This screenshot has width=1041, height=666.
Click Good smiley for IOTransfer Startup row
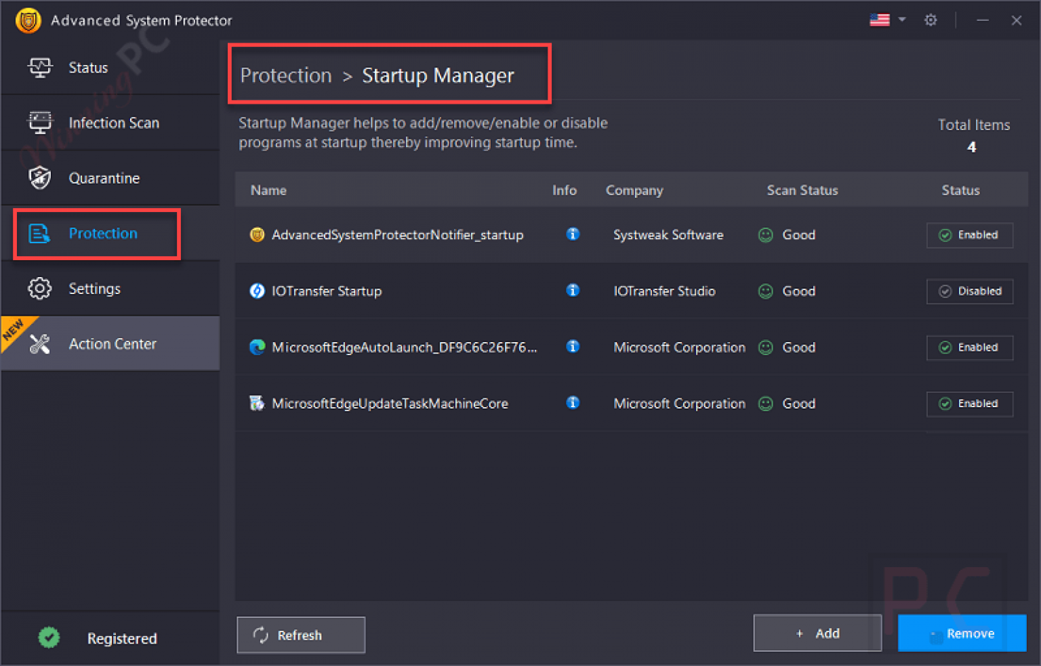click(765, 291)
